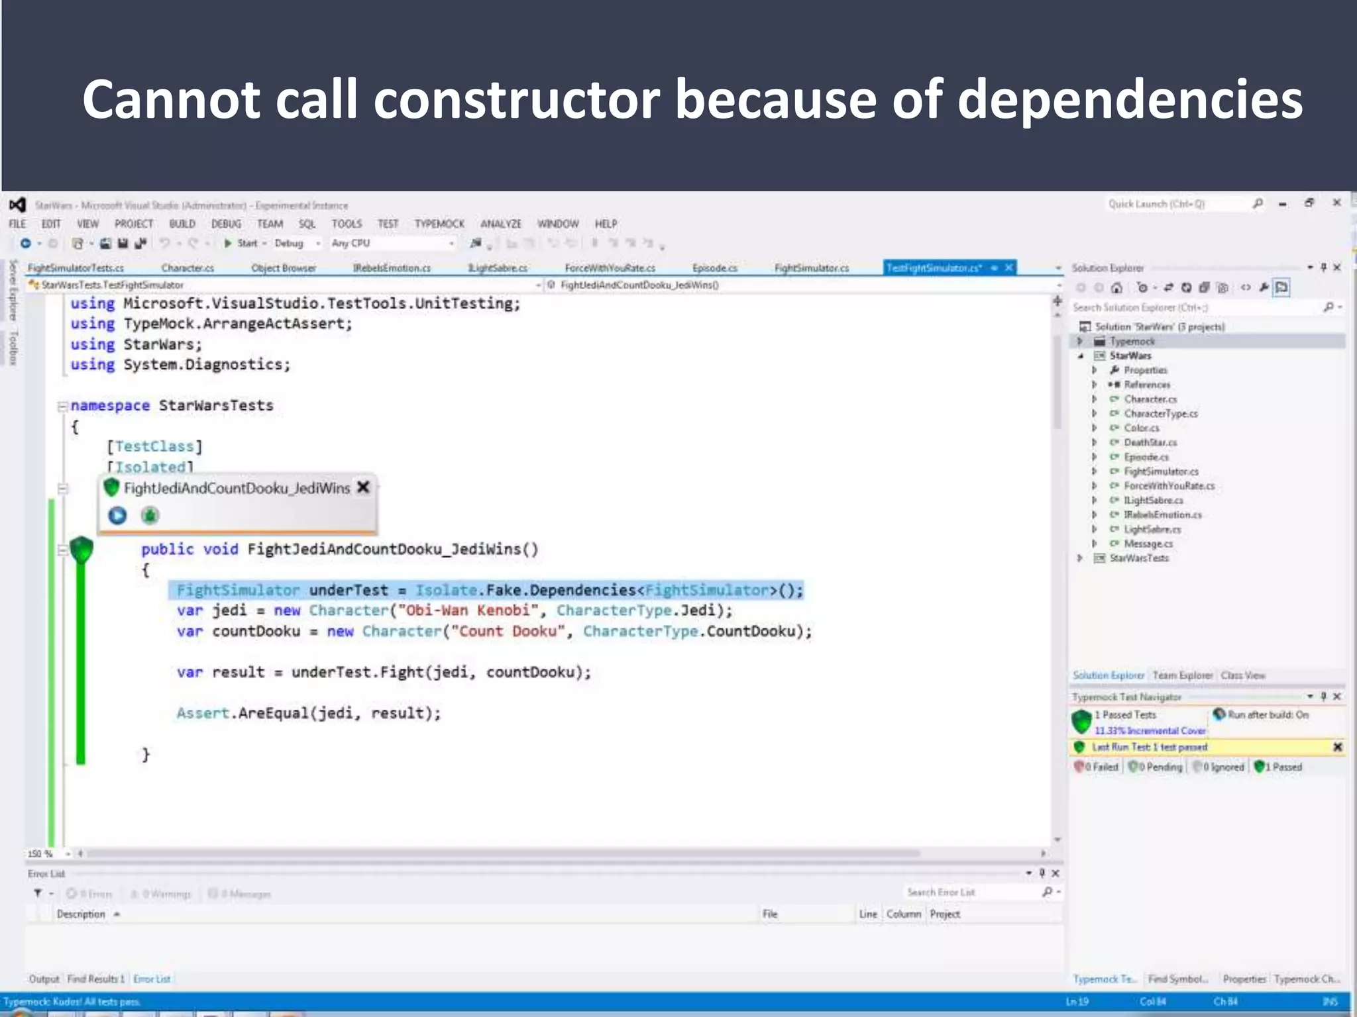Click the Error List filter funnel icon
This screenshot has width=1357, height=1017.
pyautogui.click(x=38, y=893)
